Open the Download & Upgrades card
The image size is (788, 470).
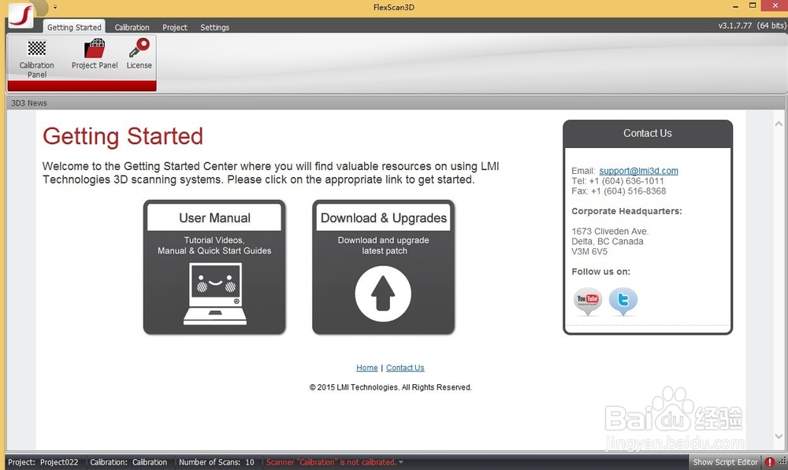384,267
